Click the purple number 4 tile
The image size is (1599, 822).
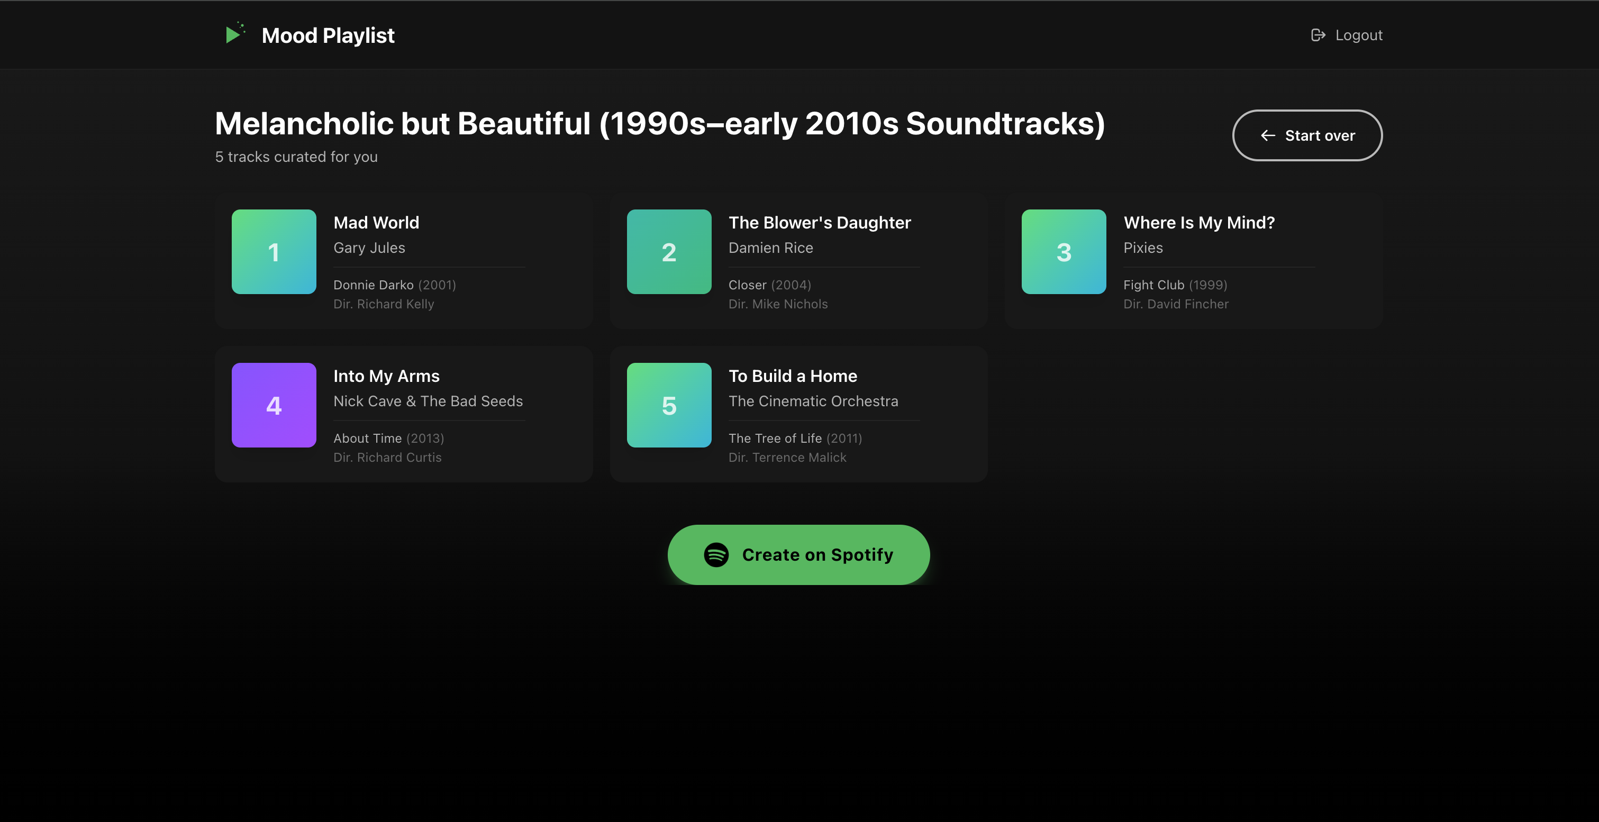[x=274, y=405]
